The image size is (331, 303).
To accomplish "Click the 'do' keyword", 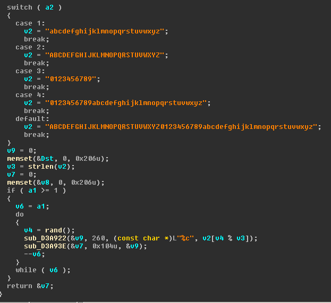I will 20,214.
